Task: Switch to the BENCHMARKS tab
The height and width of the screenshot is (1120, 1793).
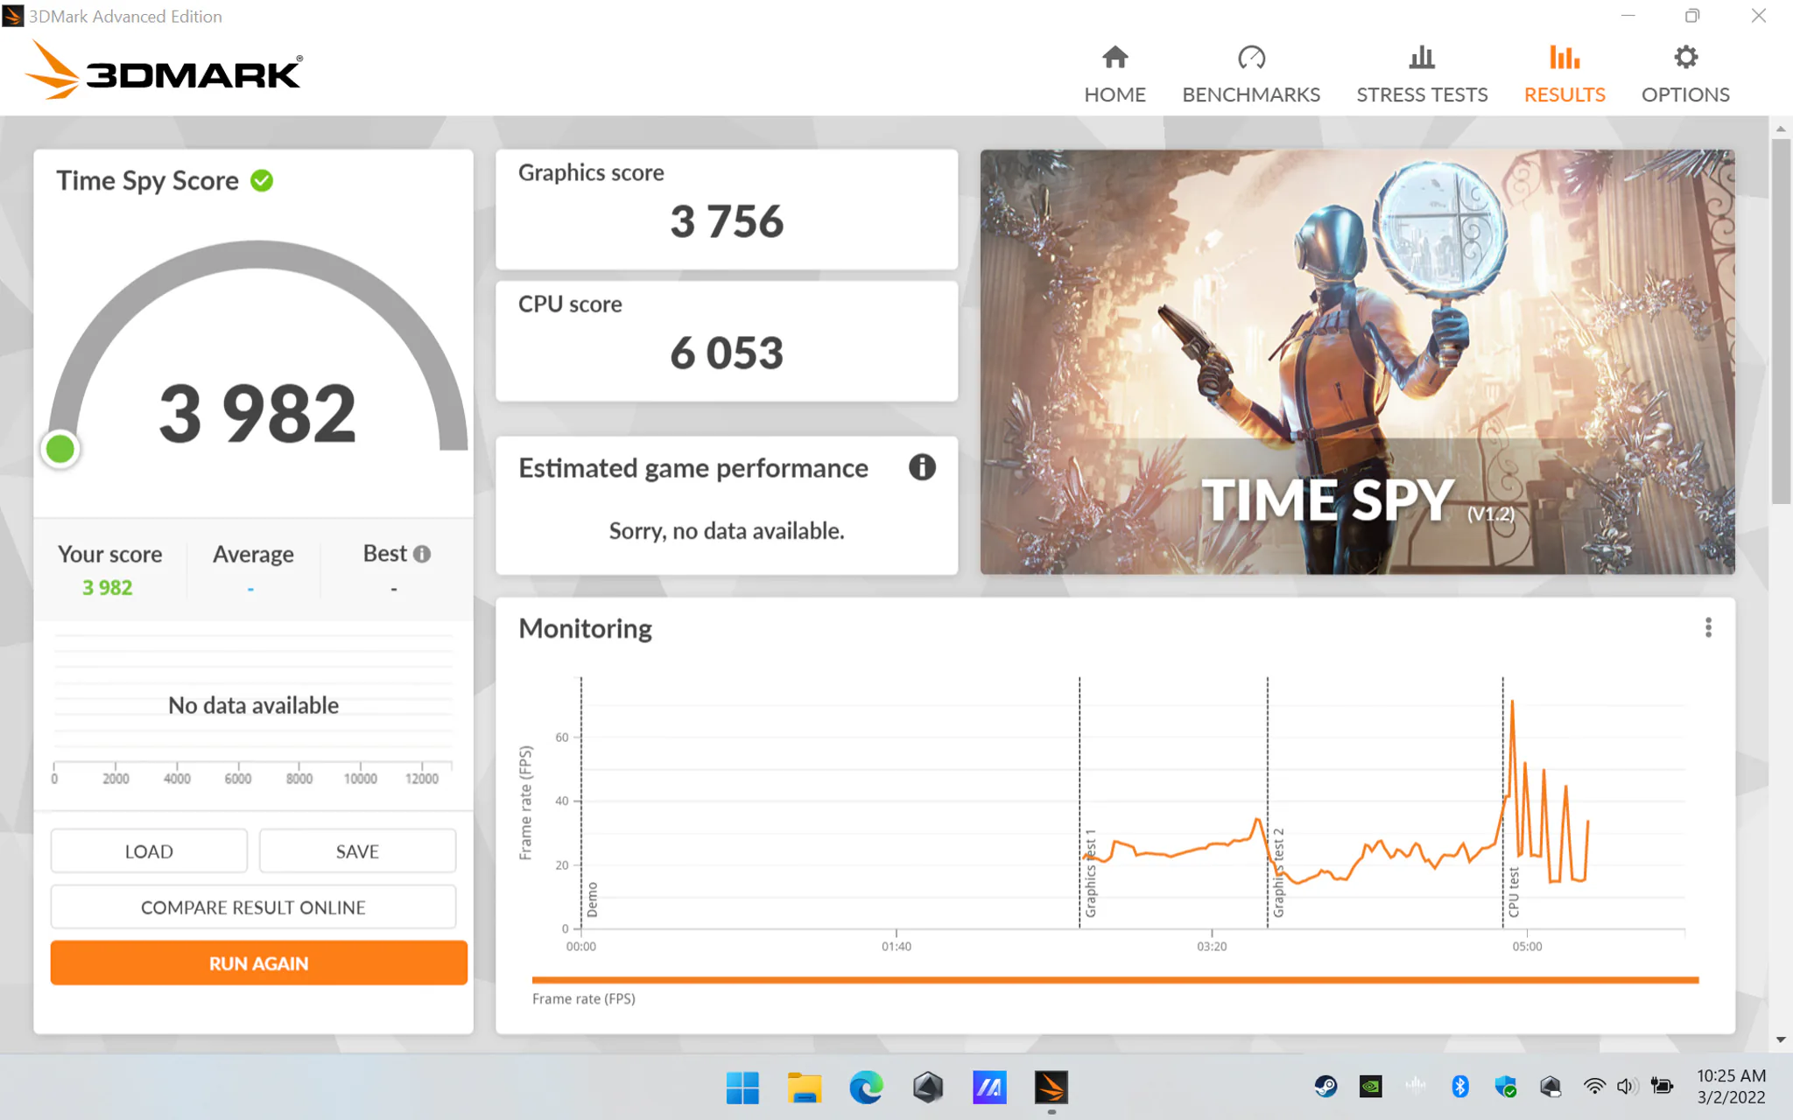Action: pos(1251,74)
